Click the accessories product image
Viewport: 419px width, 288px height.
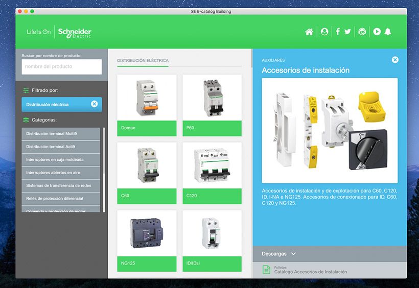coord(330,130)
